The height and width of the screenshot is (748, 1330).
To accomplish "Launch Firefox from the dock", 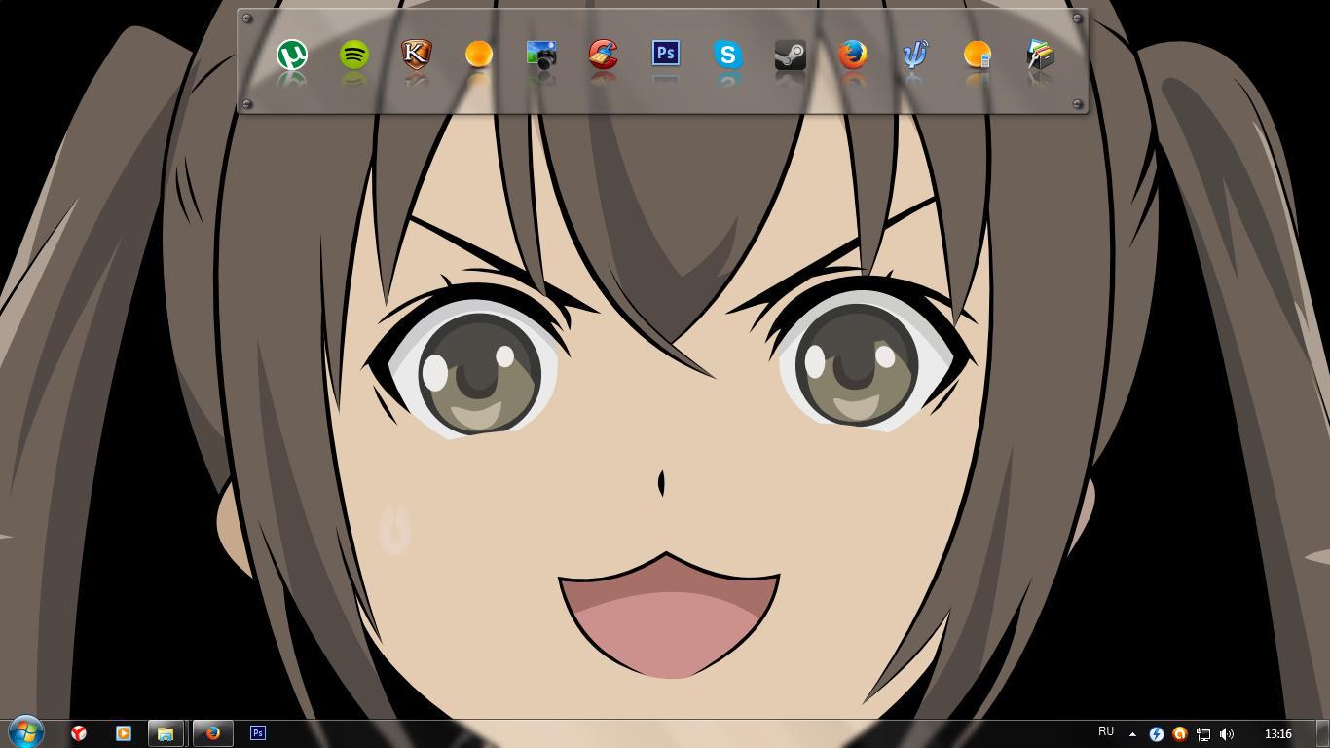I will pos(853,55).
